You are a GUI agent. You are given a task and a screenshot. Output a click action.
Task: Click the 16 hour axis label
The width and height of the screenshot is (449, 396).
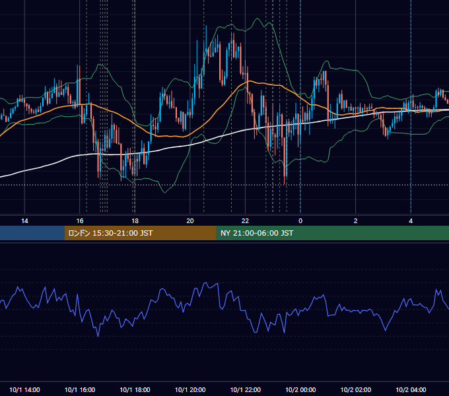pyautogui.click(x=80, y=221)
